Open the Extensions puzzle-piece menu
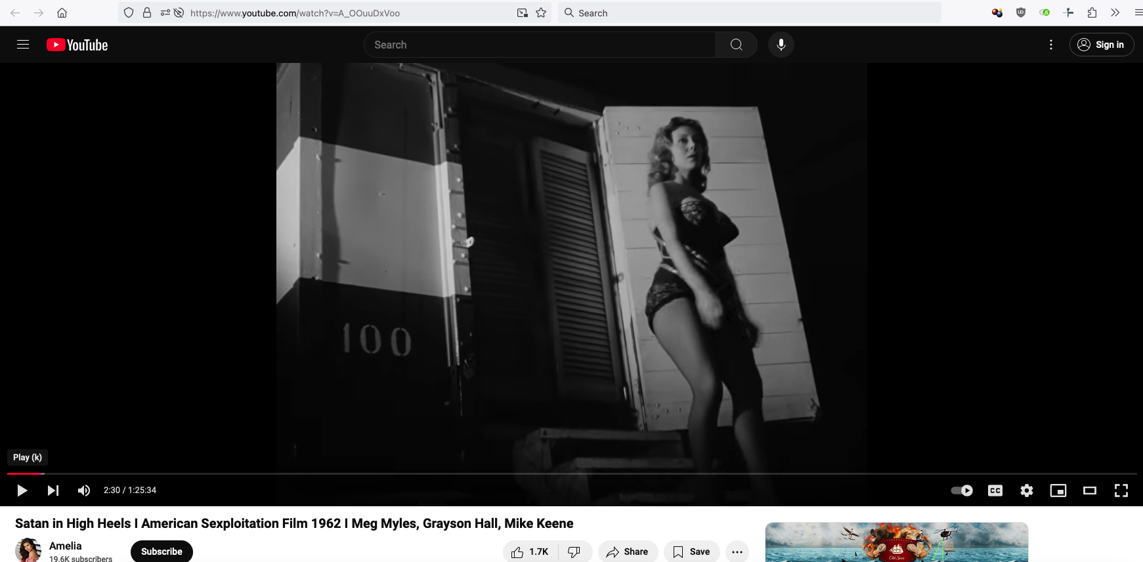This screenshot has height=562, width=1143. (x=1092, y=12)
